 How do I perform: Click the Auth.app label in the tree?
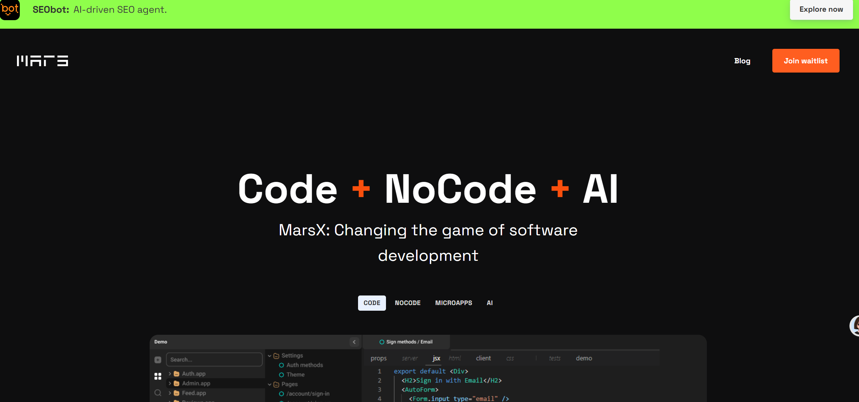click(x=194, y=374)
